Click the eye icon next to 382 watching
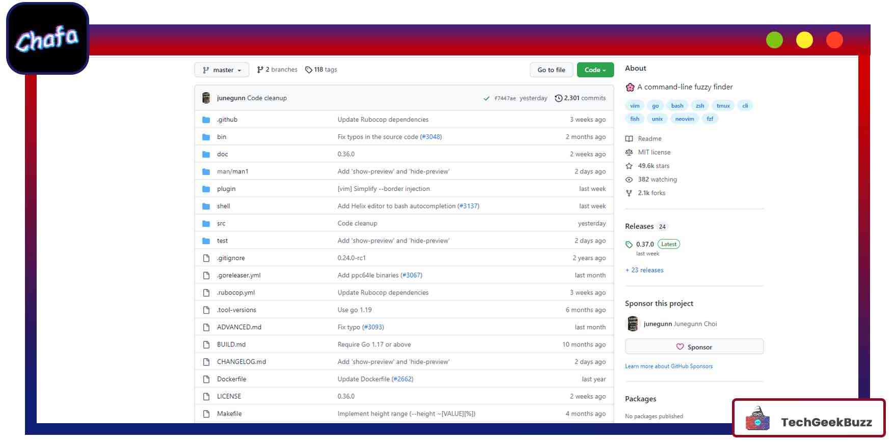The width and height of the screenshot is (894, 443). 629,180
